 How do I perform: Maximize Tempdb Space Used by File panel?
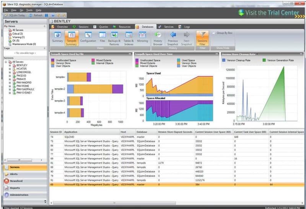tap(130, 54)
